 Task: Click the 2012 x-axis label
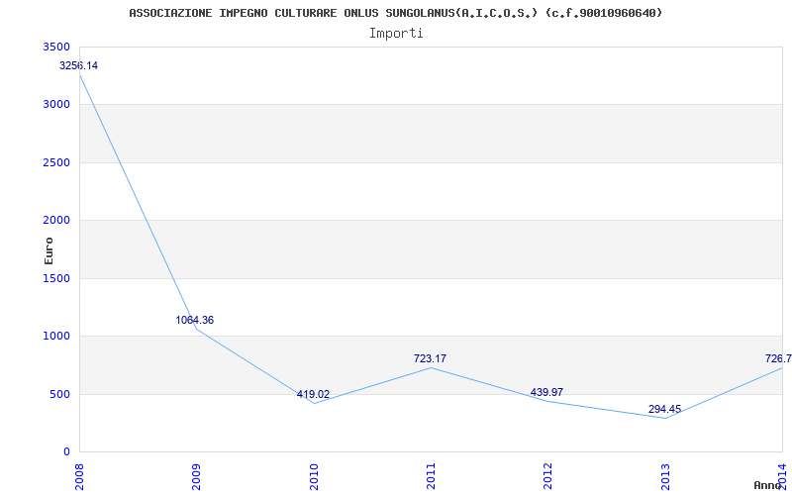pos(547,476)
